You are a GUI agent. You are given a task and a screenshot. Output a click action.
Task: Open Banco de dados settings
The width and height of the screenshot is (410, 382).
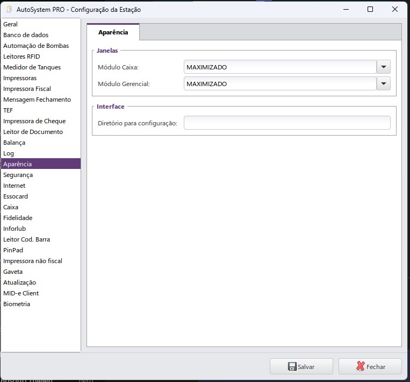26,35
